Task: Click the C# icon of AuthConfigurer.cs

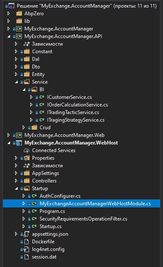Action: 34,196
